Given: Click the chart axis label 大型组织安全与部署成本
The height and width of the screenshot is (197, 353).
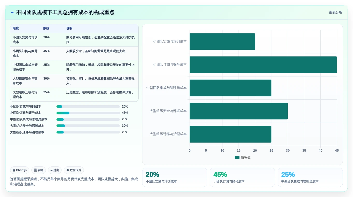Looking at the screenshot, I should (168, 111).
